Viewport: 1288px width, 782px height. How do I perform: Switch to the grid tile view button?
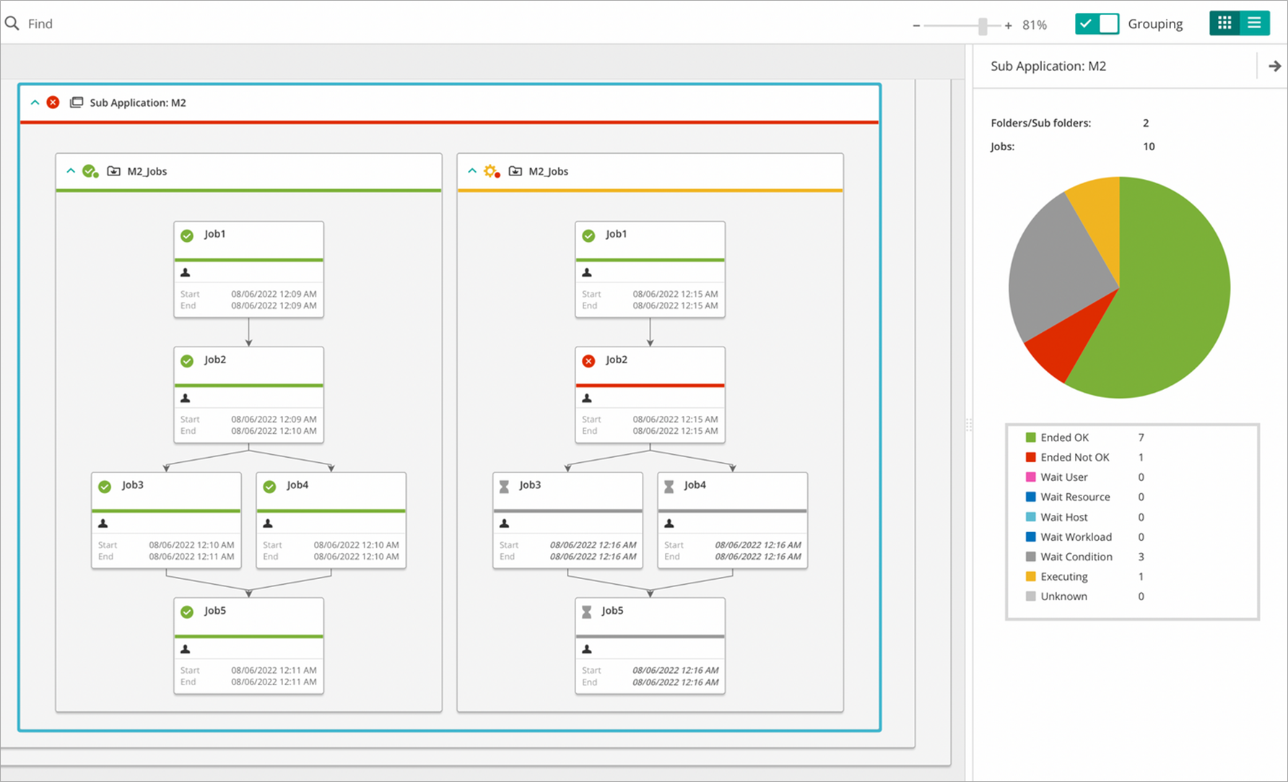[1224, 23]
